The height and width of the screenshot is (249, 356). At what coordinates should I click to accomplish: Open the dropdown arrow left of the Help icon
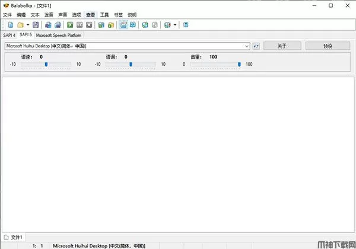click(x=176, y=25)
